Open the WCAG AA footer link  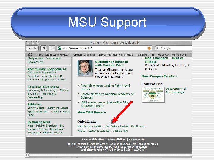139,150
